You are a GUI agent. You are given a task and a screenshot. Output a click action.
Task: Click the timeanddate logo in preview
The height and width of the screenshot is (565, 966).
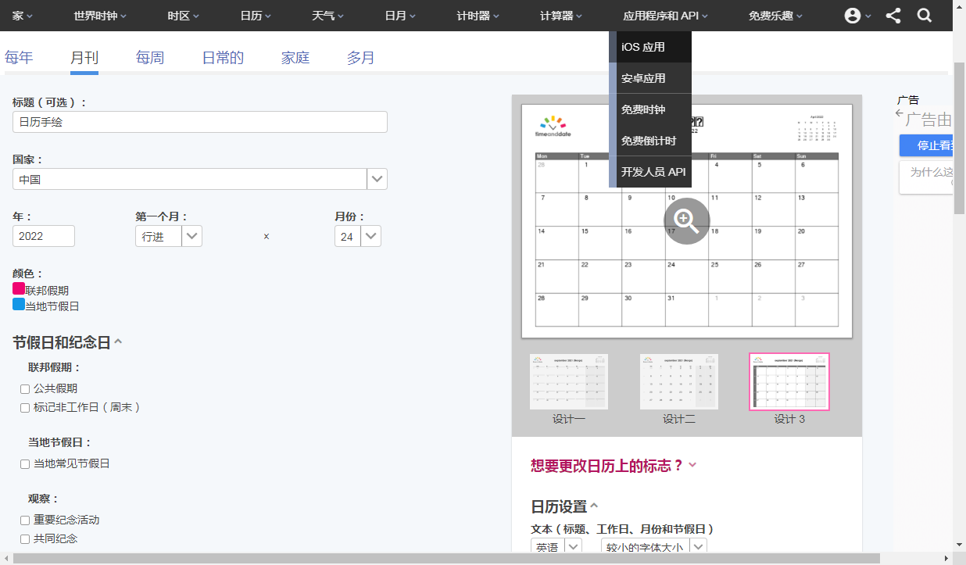[x=553, y=126]
